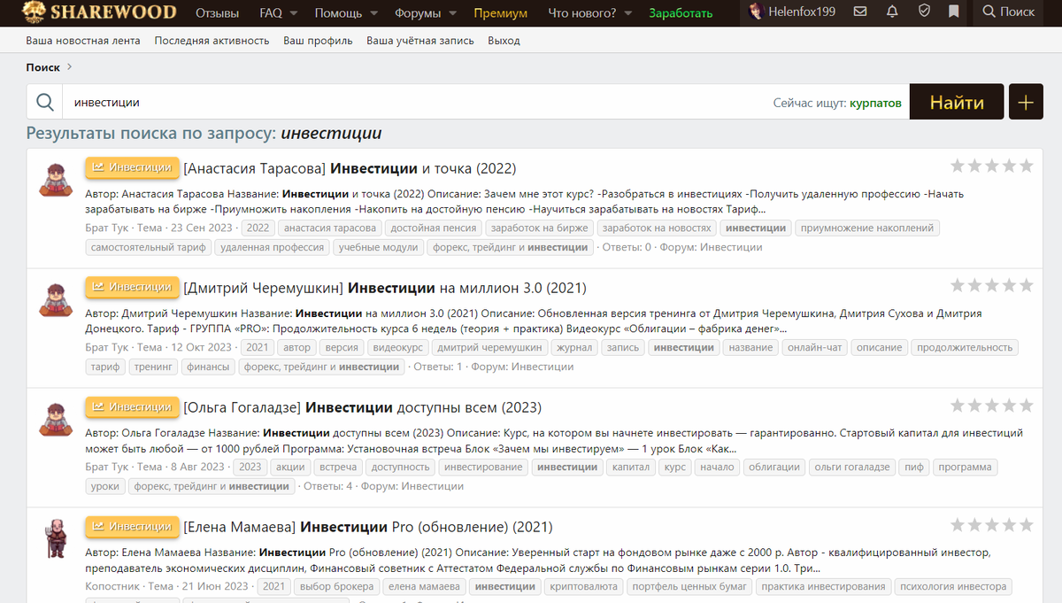
Task: Open Ваш профиль link
Action: click(x=318, y=41)
